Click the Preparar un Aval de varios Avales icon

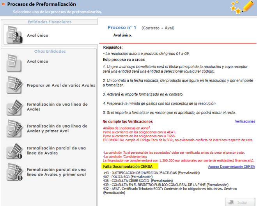pyautogui.click(x=14, y=85)
